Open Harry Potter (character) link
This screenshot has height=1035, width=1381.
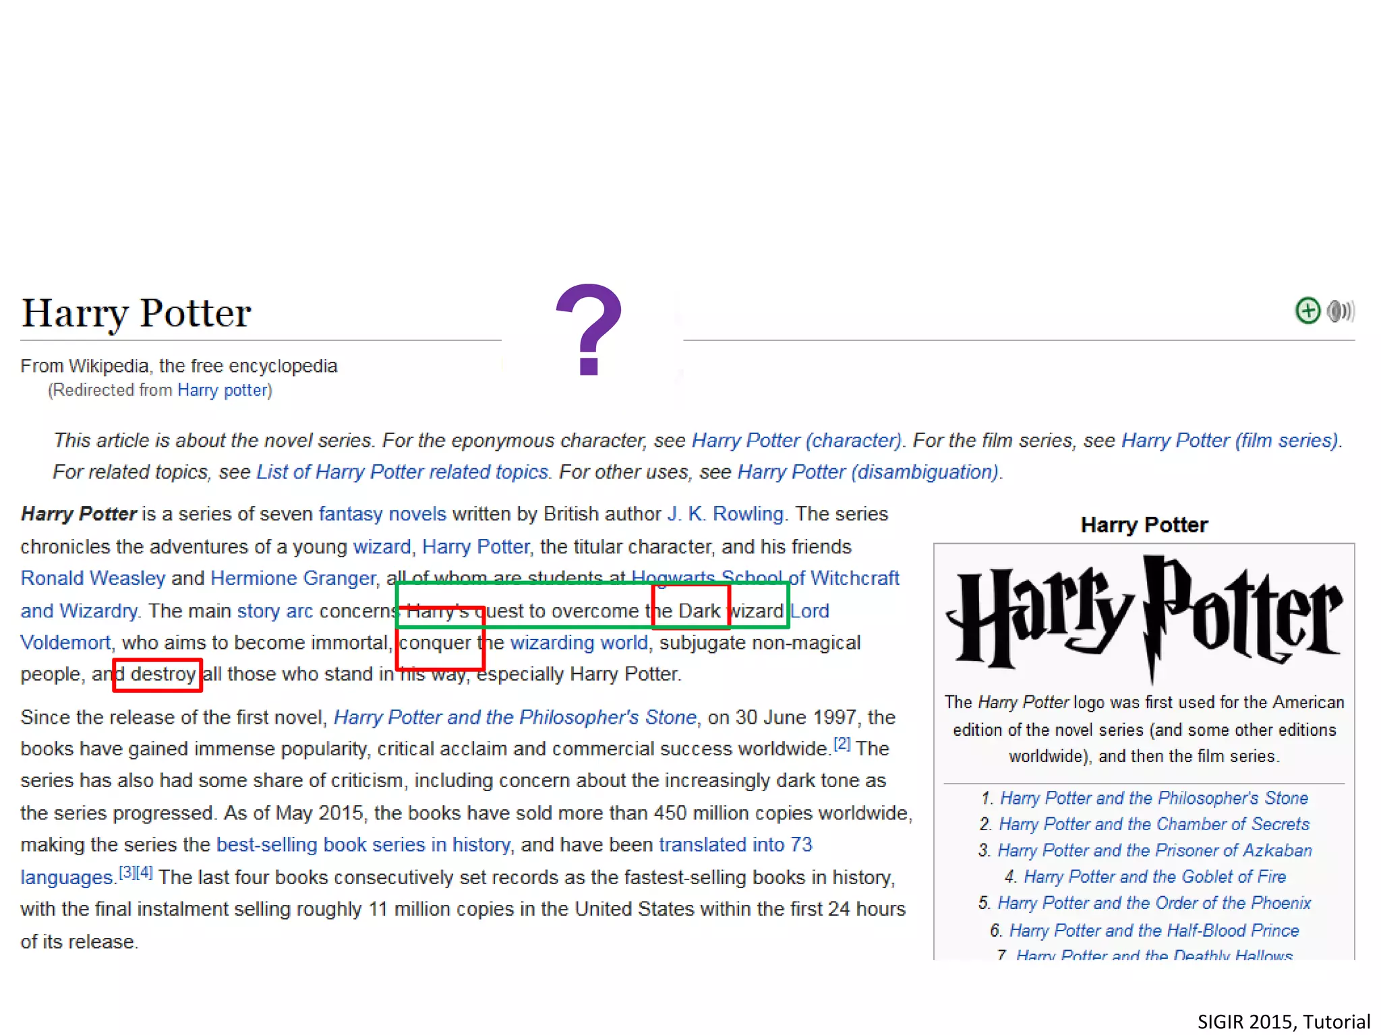pos(796,440)
